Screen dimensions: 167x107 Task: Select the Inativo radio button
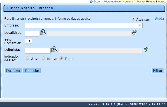(43, 58)
